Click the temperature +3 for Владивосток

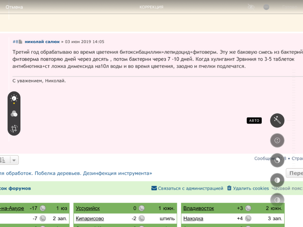pos(240,208)
